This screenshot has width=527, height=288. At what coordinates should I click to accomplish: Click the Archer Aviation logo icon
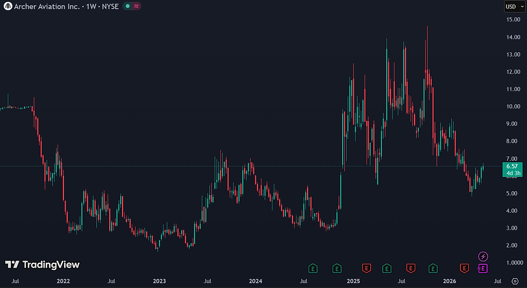[8, 6]
